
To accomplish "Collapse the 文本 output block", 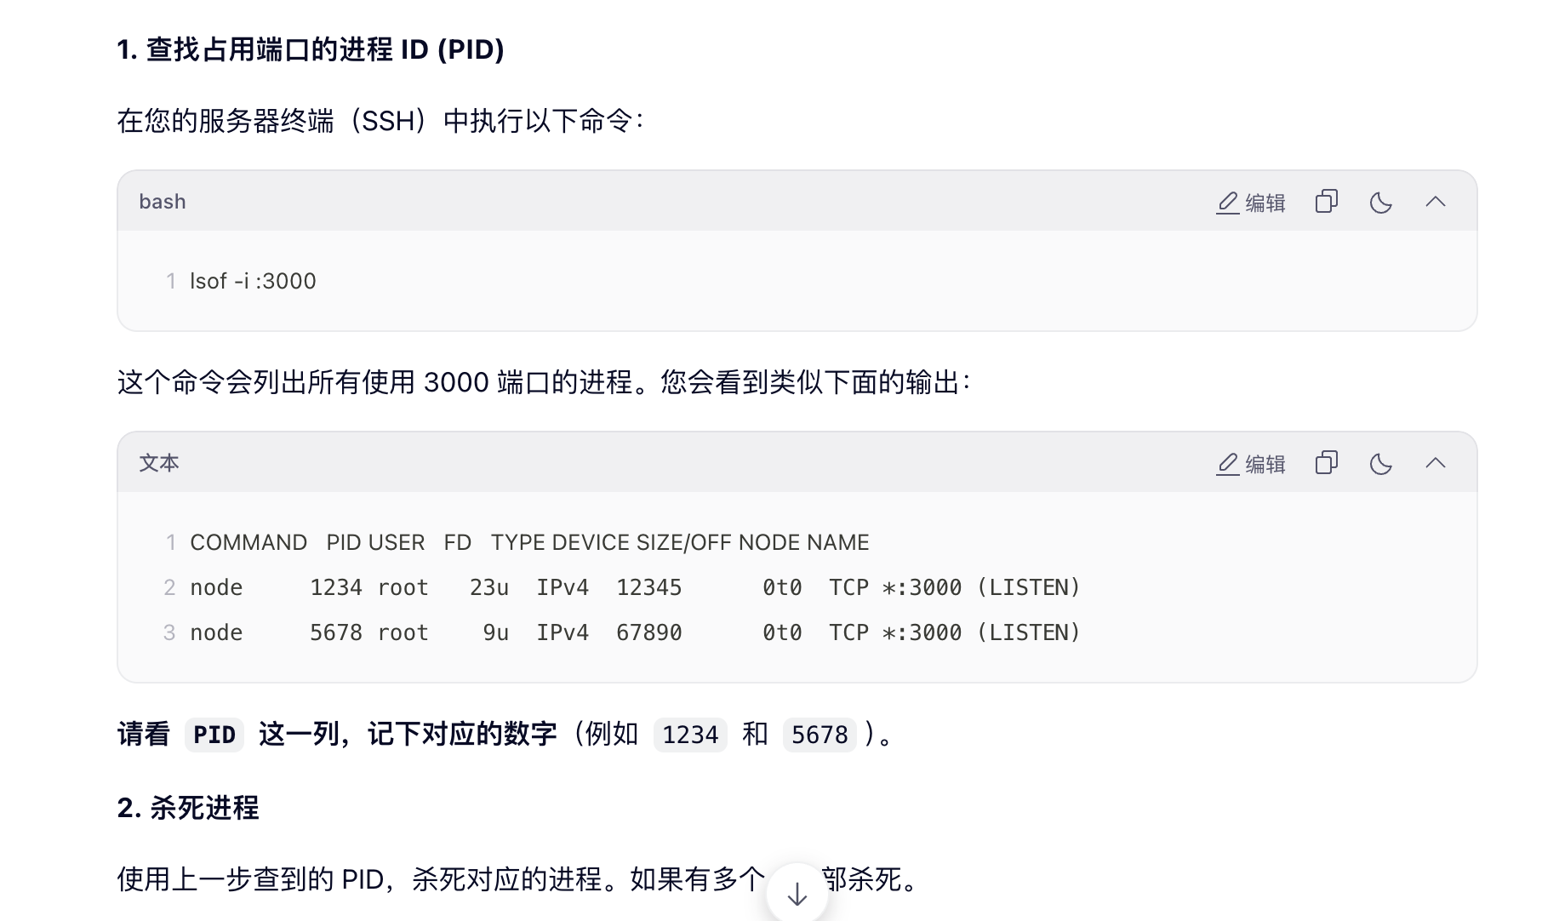I will [x=1435, y=463].
